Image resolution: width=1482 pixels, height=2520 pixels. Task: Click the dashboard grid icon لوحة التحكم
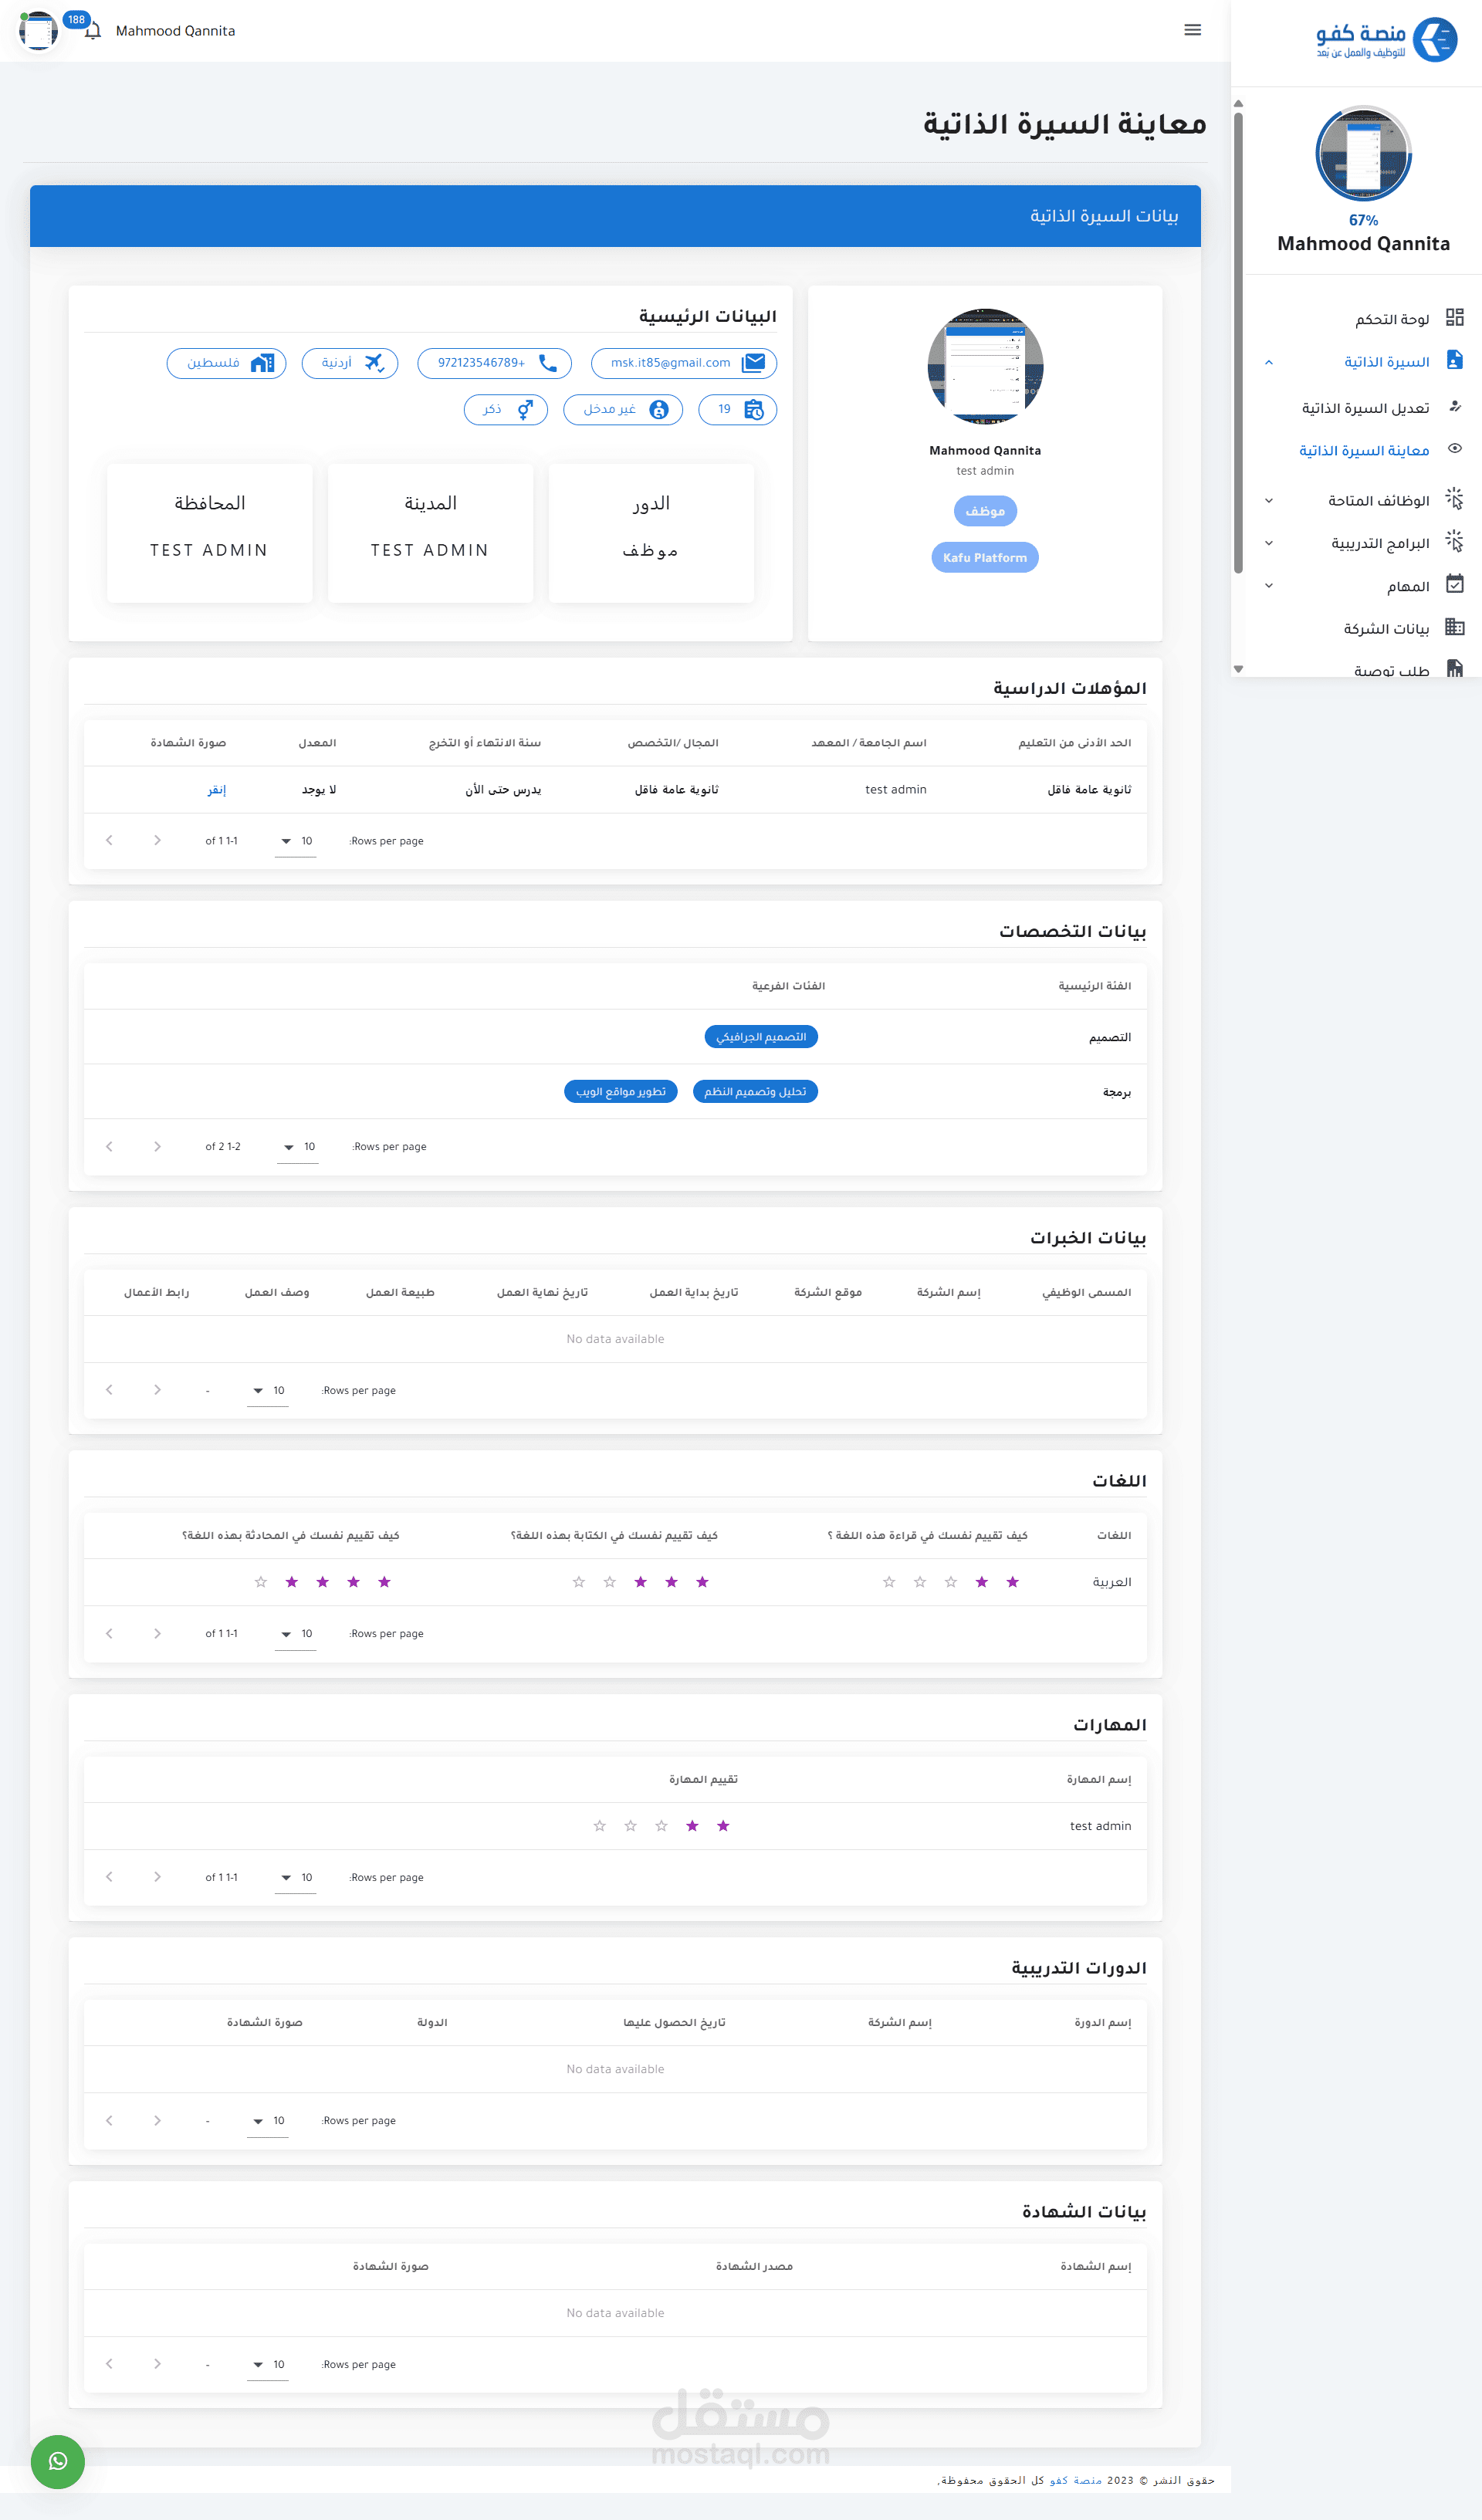(x=1454, y=318)
